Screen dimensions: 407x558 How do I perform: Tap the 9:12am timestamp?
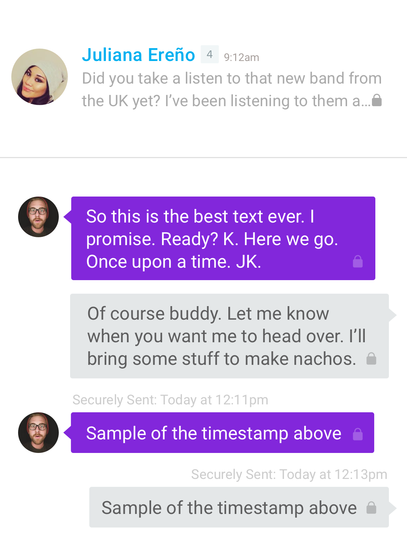(x=242, y=57)
